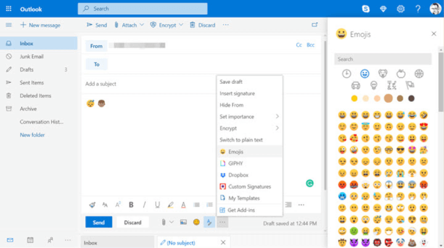The width and height of the screenshot is (444, 248).
Task: Open the emoji picker in bottom toolbar
Action: 196,222
